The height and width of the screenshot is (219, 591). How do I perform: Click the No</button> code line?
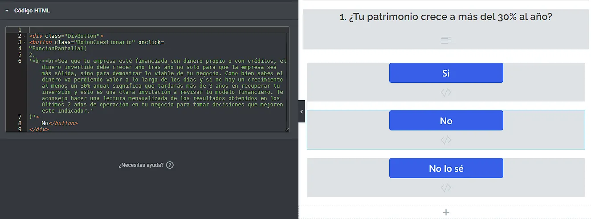click(x=59, y=123)
